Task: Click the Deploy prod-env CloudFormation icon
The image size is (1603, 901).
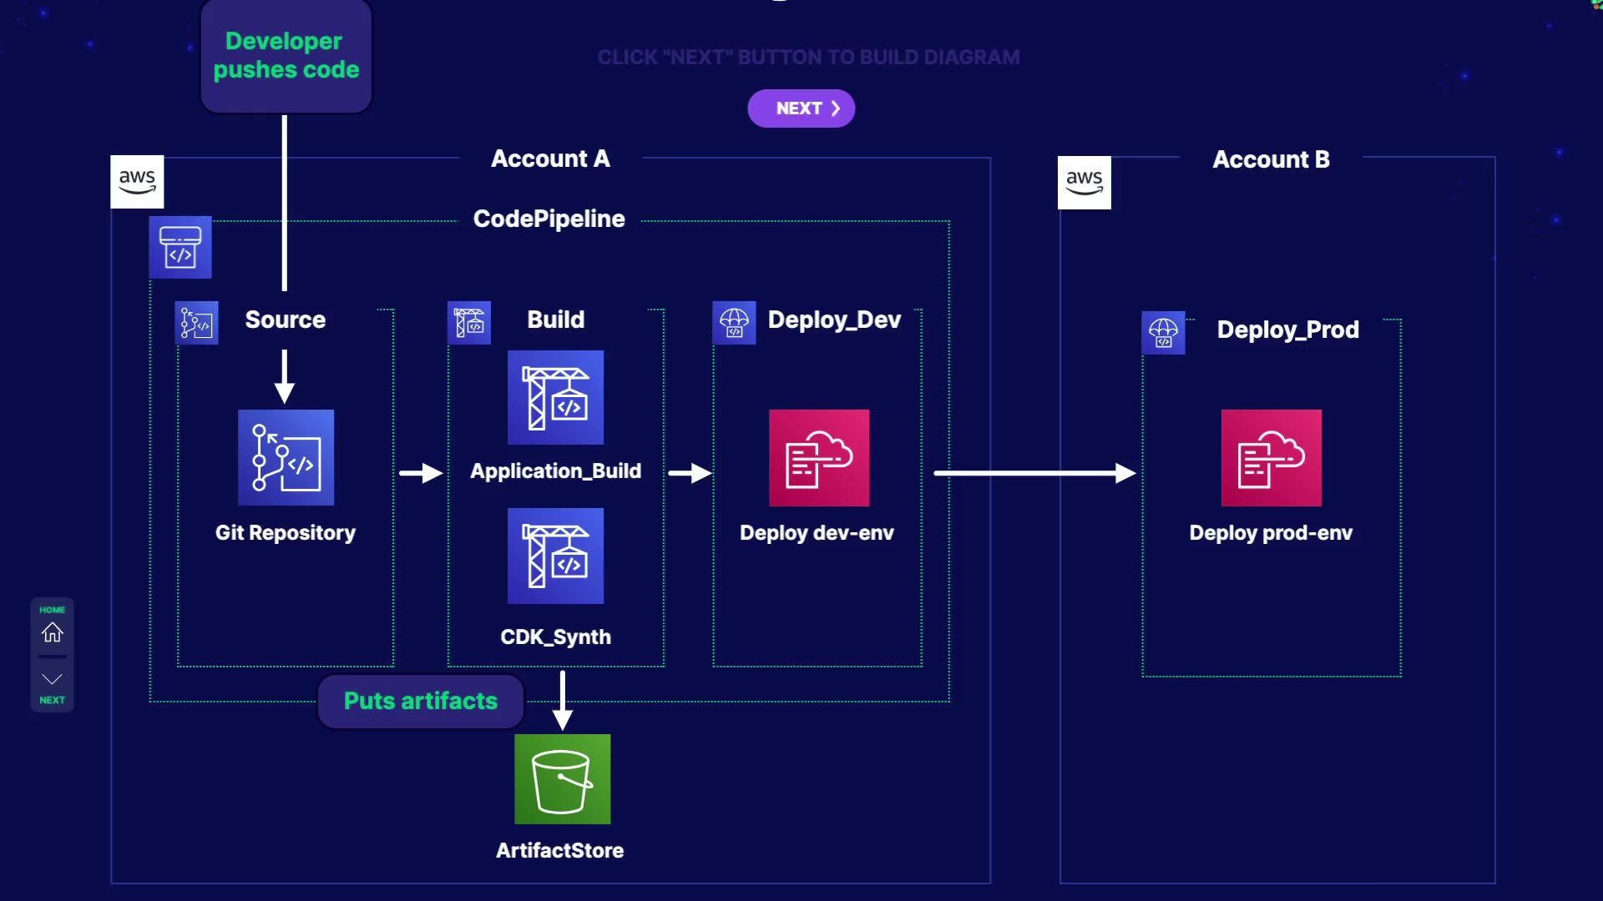Action: (1271, 457)
